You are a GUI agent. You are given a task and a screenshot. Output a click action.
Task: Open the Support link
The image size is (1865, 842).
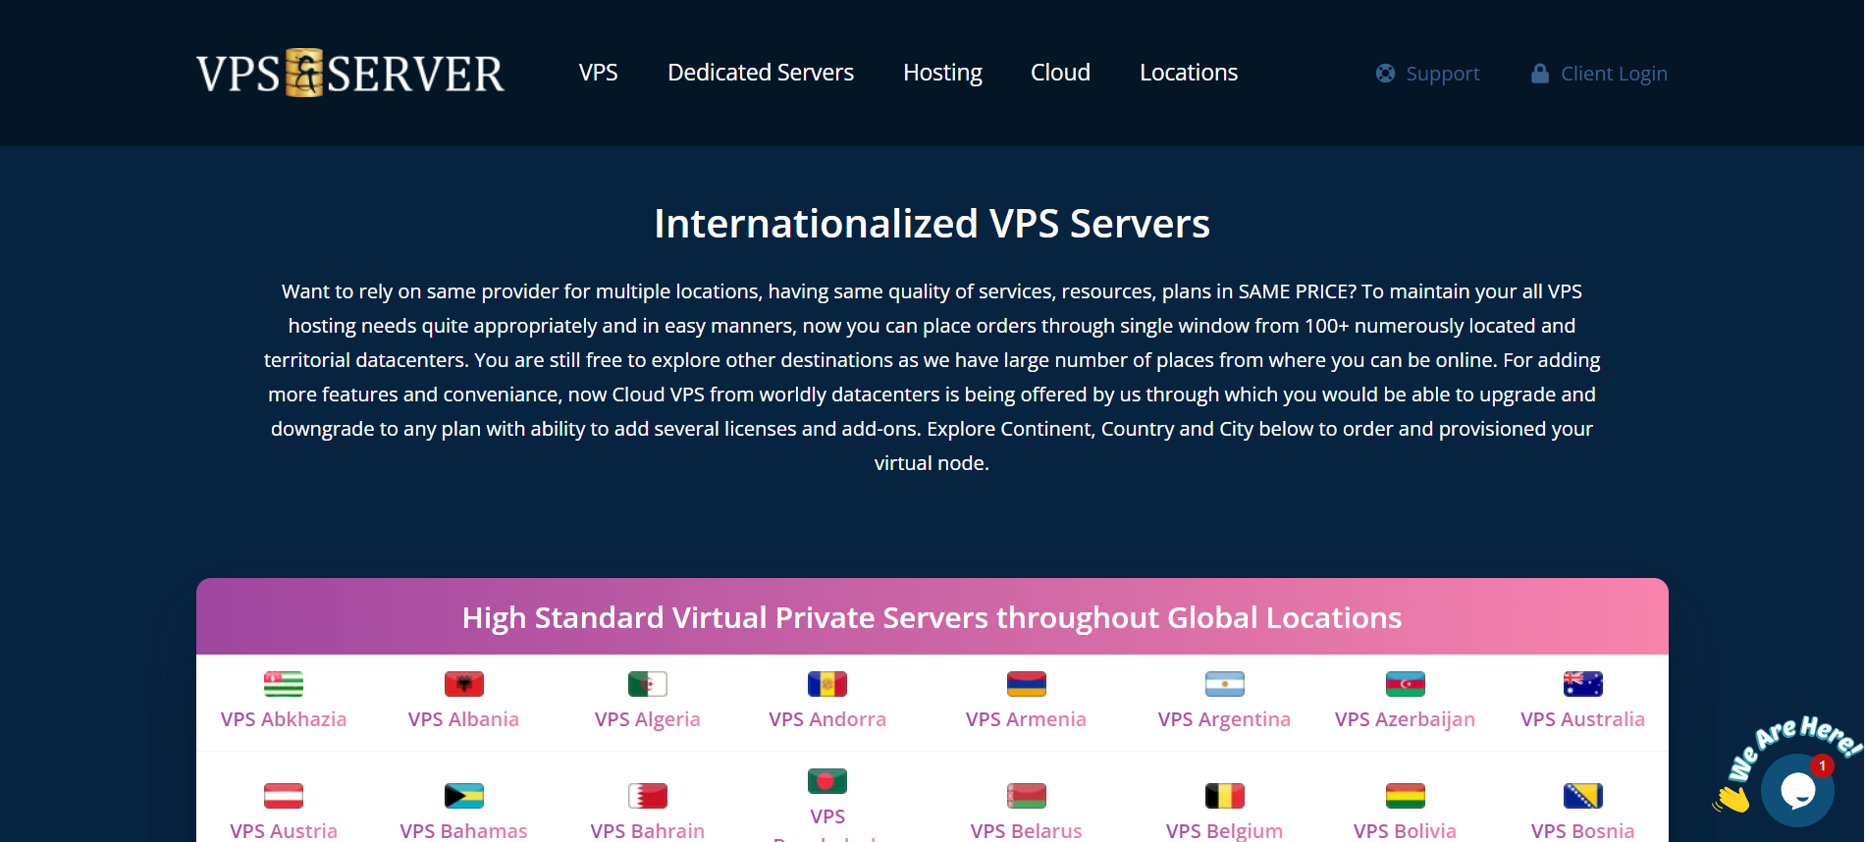(1428, 74)
